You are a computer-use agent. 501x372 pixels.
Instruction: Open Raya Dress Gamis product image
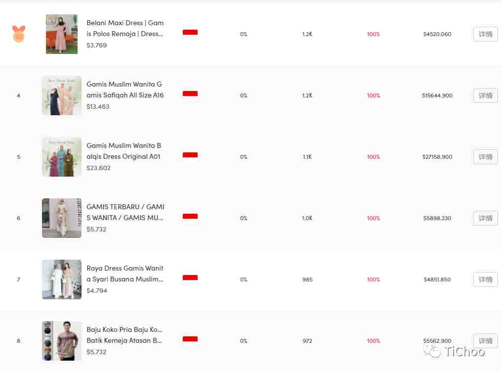pos(62,279)
